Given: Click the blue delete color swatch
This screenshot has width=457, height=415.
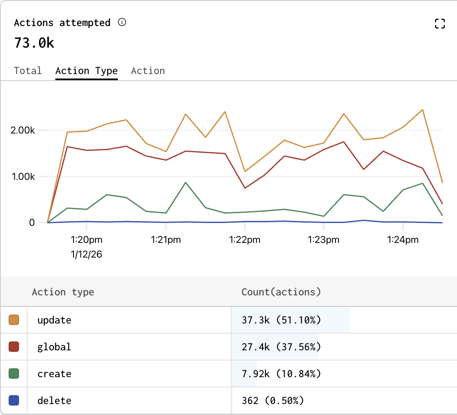Looking at the screenshot, I should pos(14,400).
